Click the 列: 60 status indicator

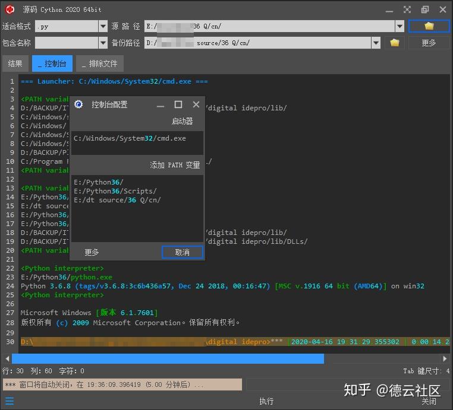click(x=41, y=371)
